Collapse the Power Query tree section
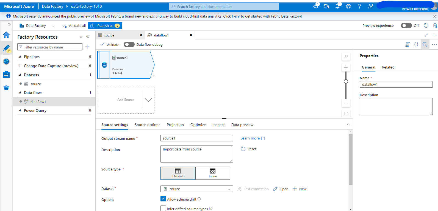The width and height of the screenshot is (438, 211). click(20, 110)
